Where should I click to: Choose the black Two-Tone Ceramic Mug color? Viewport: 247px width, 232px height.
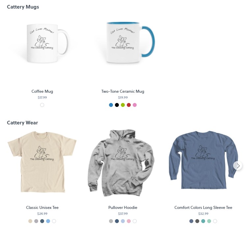coord(117,105)
